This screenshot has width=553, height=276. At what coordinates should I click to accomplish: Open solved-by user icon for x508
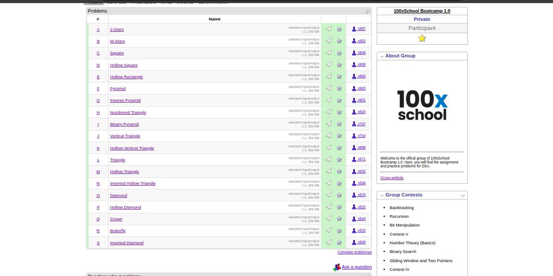[354, 242]
